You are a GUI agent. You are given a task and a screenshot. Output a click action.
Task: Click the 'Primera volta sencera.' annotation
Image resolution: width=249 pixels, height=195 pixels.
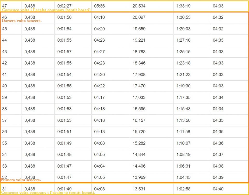coord(21,180)
